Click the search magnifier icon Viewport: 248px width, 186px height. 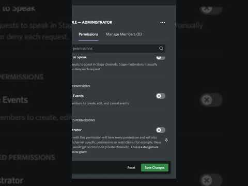[161, 49]
